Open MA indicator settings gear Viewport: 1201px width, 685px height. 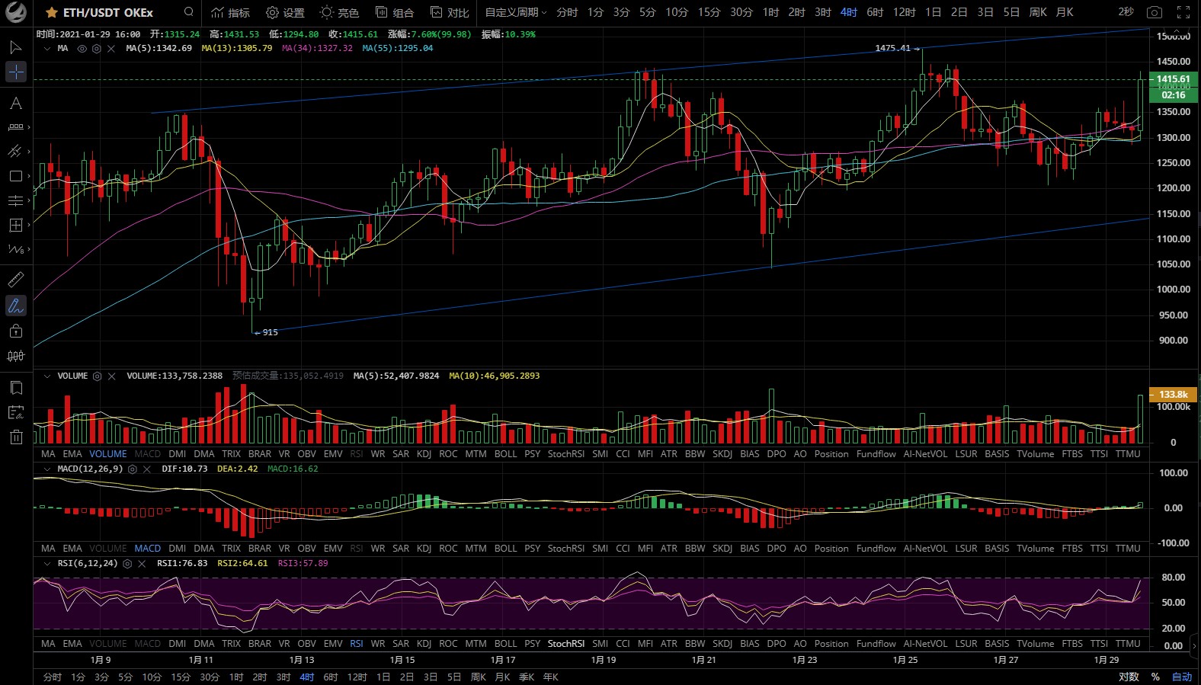(96, 49)
